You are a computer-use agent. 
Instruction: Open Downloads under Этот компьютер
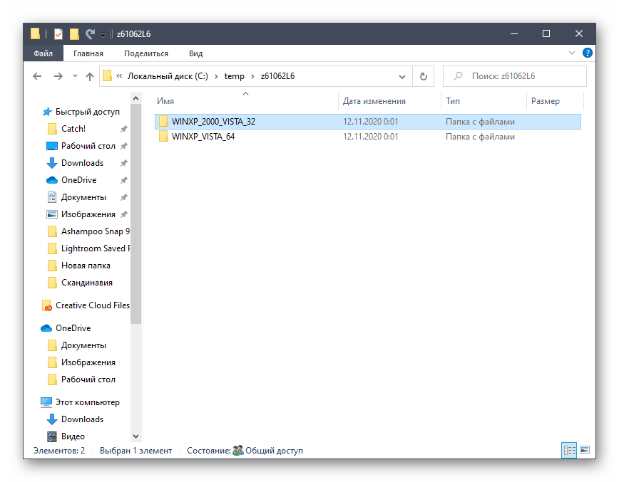pyautogui.click(x=82, y=419)
